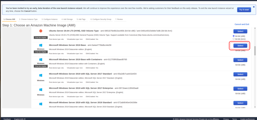Click title Server 2019 with SQL Server 2017 Standard
This screenshot has width=257, height=120.
point(80,74)
